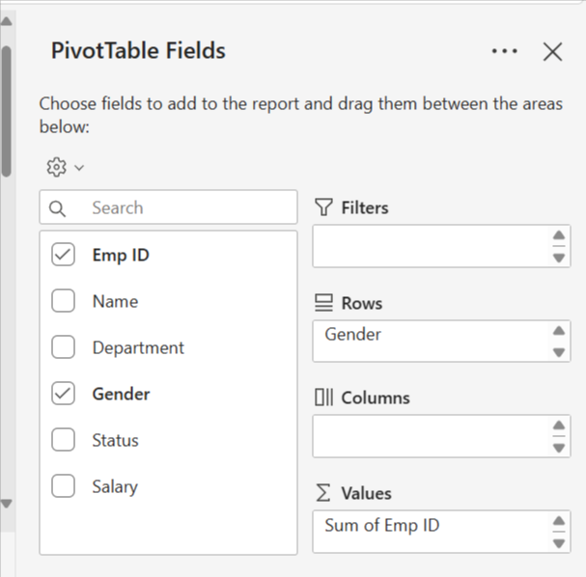Open the gear layout settings dropdown
The width and height of the screenshot is (586, 577).
(65, 167)
